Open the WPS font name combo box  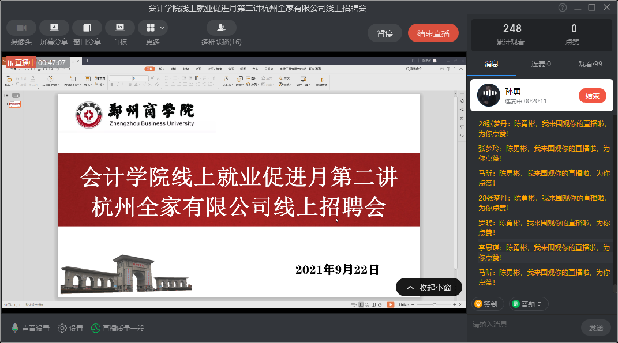120,78
